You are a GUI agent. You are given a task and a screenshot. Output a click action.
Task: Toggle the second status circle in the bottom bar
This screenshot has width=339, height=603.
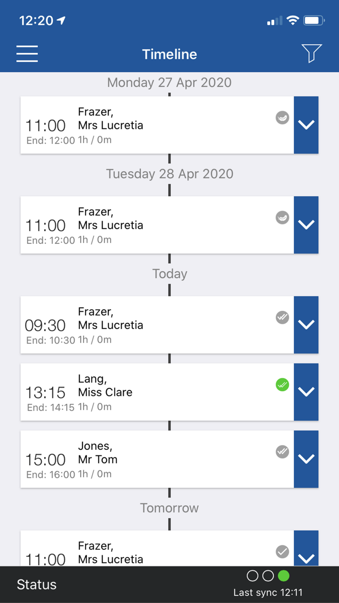[x=268, y=575]
